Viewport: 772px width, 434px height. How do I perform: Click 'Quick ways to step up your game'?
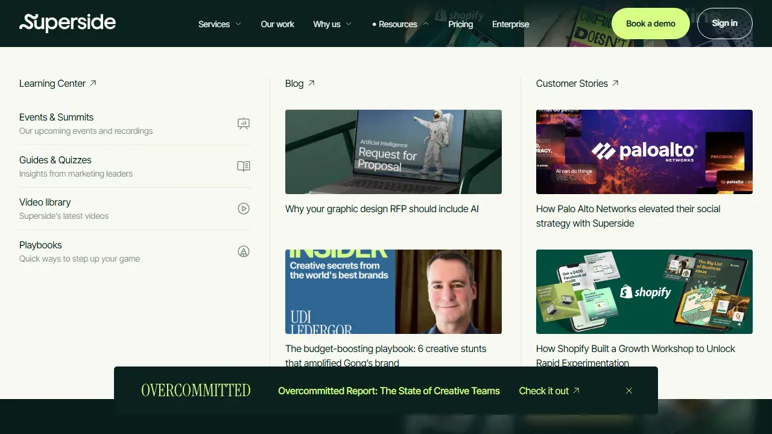pos(80,259)
